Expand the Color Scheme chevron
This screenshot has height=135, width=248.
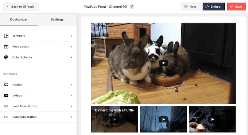(71, 57)
